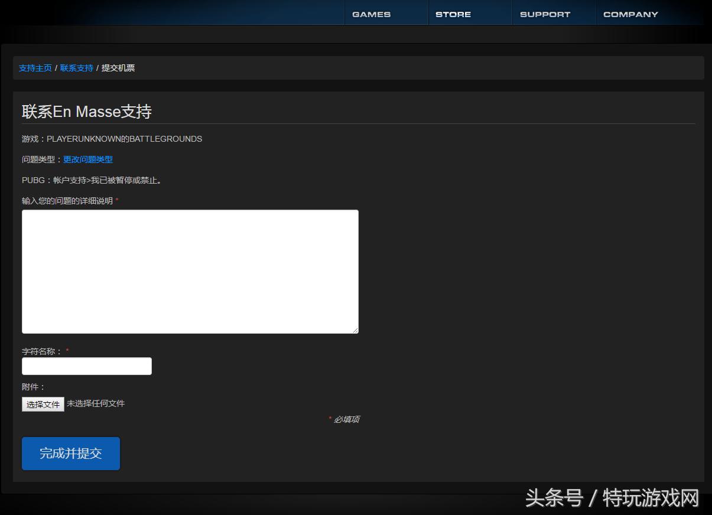Click the resize grip of the description box
The width and height of the screenshot is (712, 515).
[356, 330]
